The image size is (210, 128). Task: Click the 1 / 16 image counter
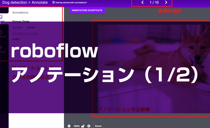pos(154,2)
